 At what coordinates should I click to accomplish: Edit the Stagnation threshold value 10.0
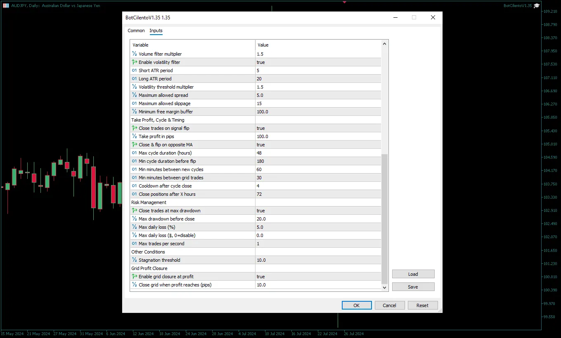point(318,260)
